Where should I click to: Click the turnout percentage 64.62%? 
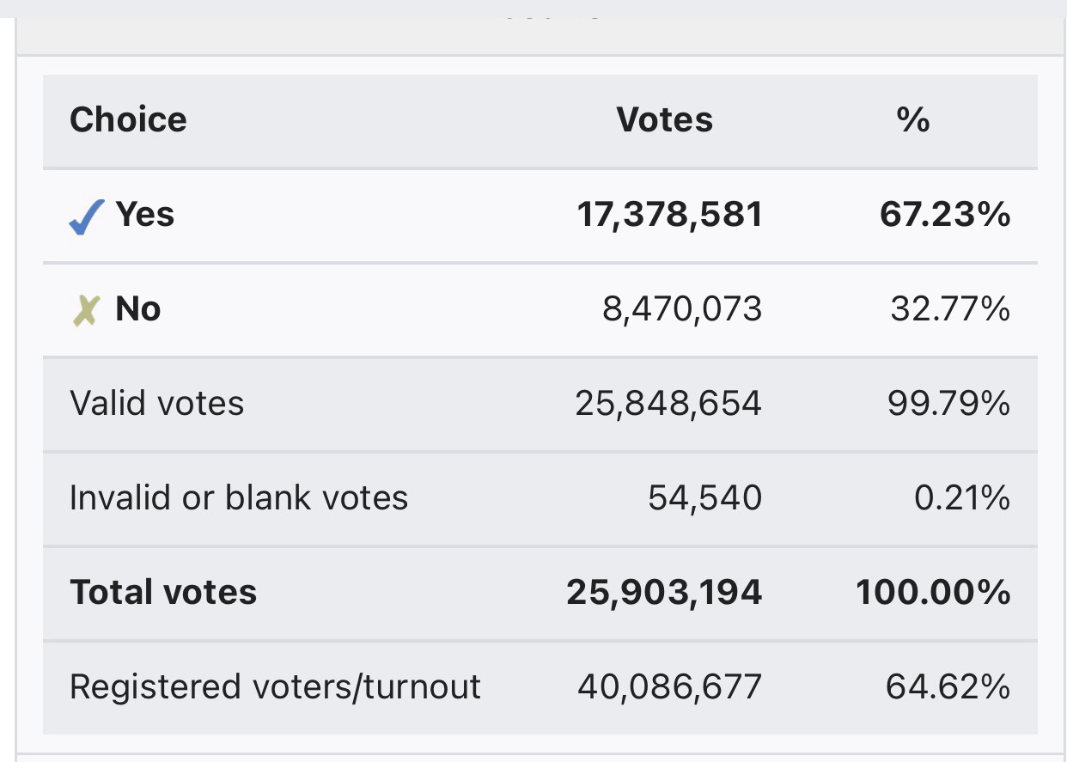(948, 687)
